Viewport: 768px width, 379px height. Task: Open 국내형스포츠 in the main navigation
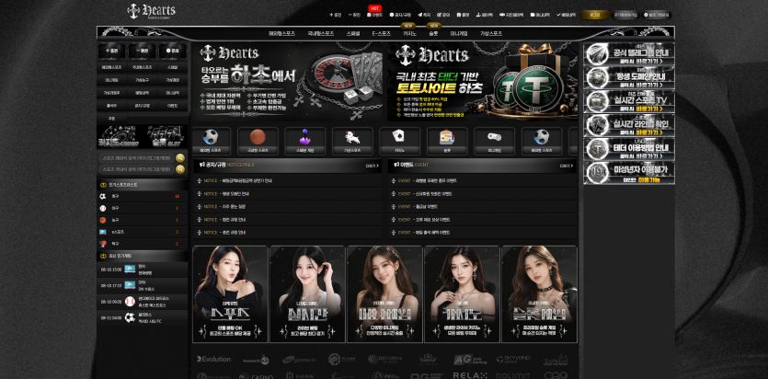coord(321,34)
